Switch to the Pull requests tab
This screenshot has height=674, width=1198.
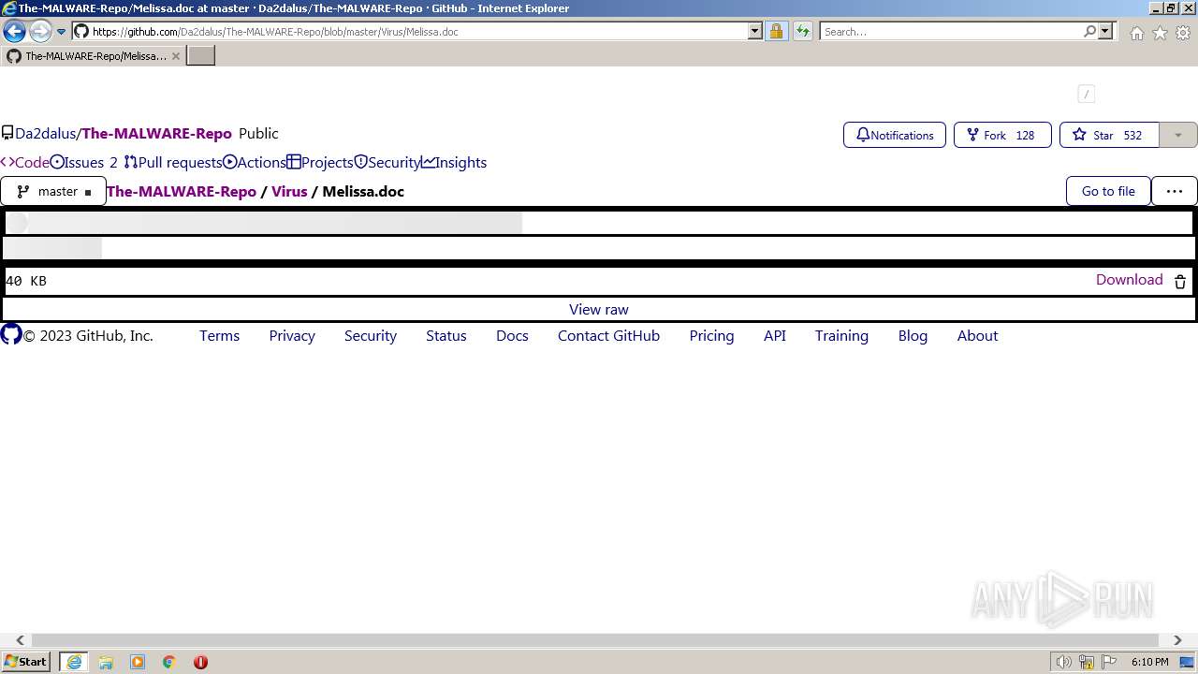point(173,163)
